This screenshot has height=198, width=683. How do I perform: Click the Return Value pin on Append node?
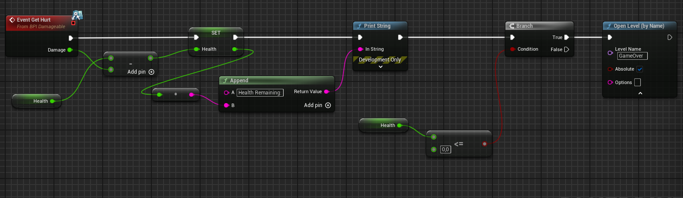(x=326, y=91)
